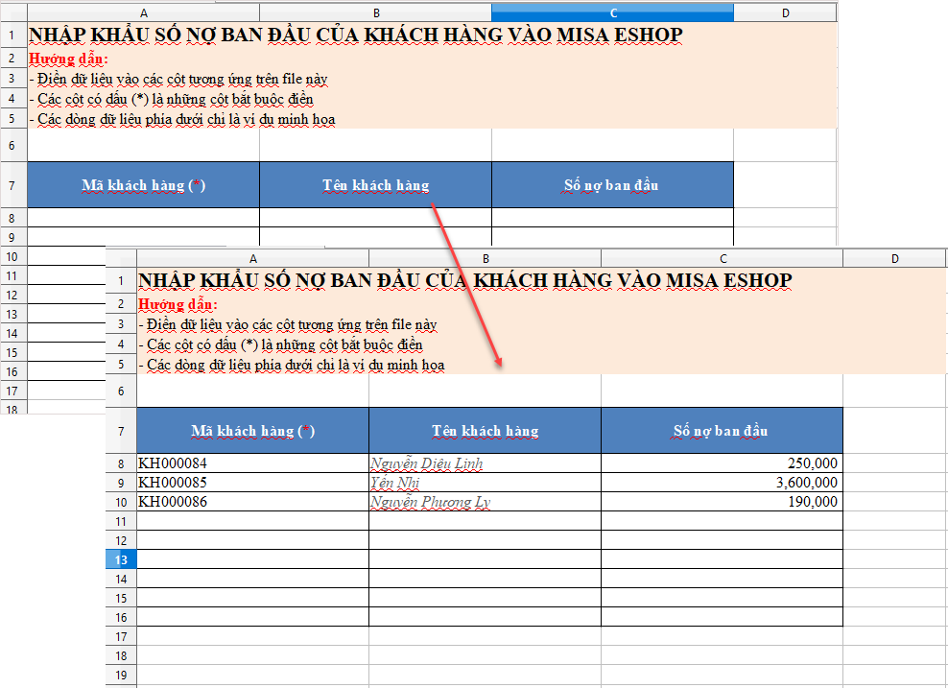Click back sheet header Số nợ ban đầu
Viewport: 948px width, 688px height.
[612, 185]
